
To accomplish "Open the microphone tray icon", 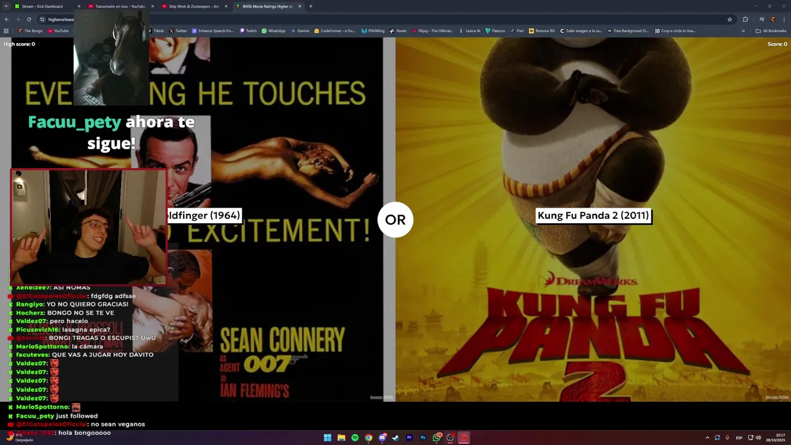I will (727, 438).
